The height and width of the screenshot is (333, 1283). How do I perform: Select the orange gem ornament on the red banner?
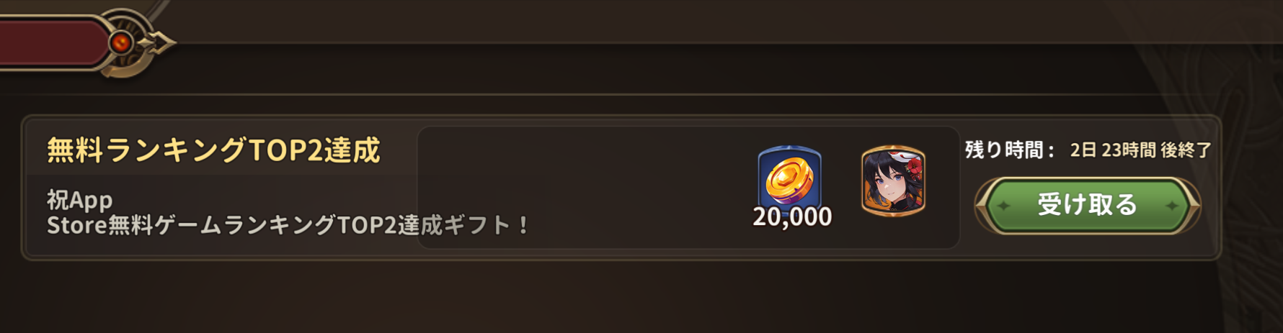121,43
